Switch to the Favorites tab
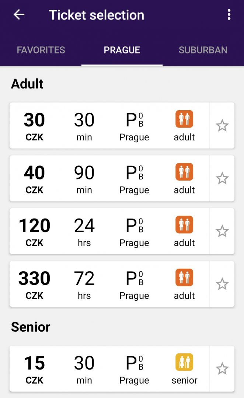This screenshot has height=398, width=244. click(41, 50)
